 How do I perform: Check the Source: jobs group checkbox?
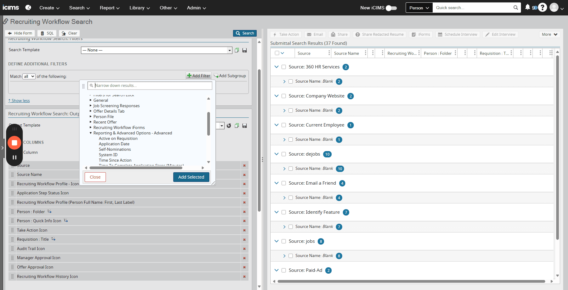tap(284, 241)
